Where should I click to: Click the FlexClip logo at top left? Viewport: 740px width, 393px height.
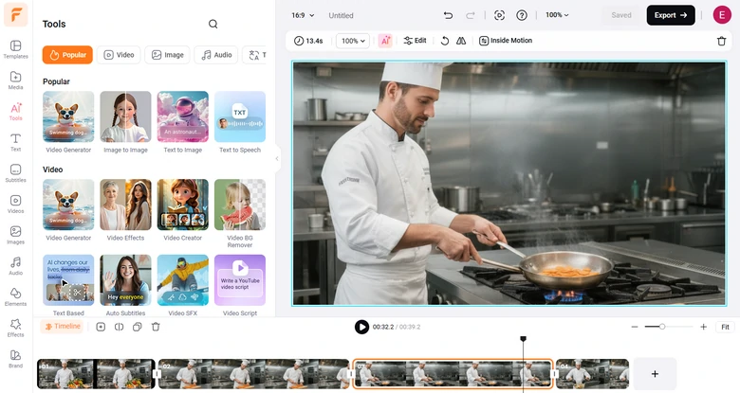coord(15,14)
